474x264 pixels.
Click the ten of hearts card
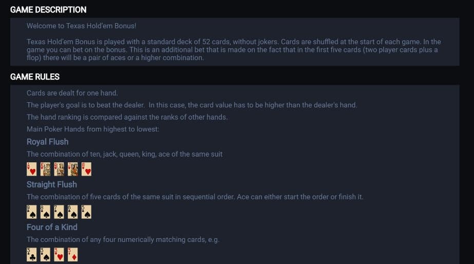click(86, 169)
